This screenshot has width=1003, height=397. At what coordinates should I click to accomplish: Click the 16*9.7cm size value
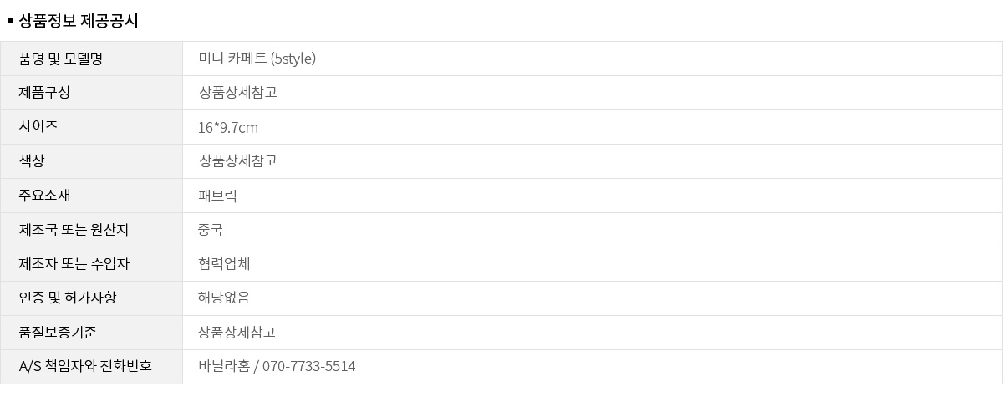pos(228,128)
